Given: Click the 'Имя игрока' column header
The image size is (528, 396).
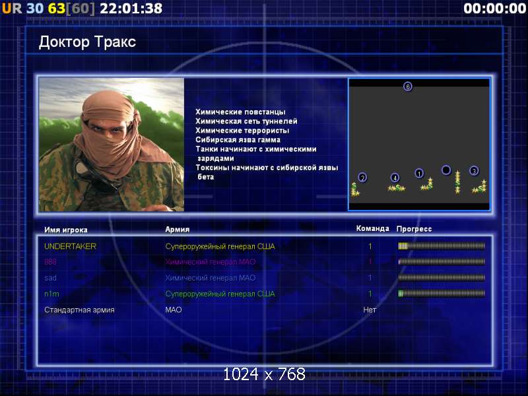Looking at the screenshot, I should (x=66, y=230).
